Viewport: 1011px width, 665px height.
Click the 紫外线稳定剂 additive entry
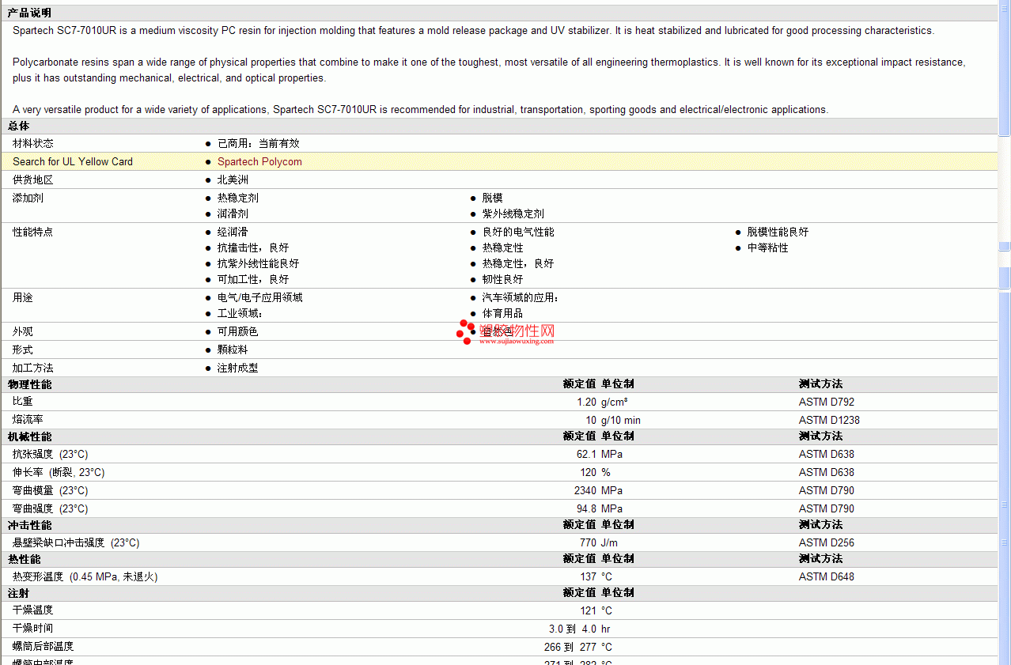point(513,213)
